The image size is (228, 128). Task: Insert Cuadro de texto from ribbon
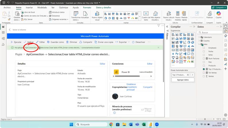point(146,15)
